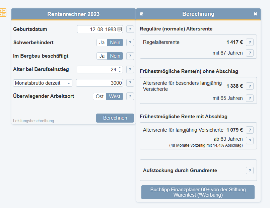Click the calculator icon at top left
Viewport: 270px width, 208px height.
[3, 13]
